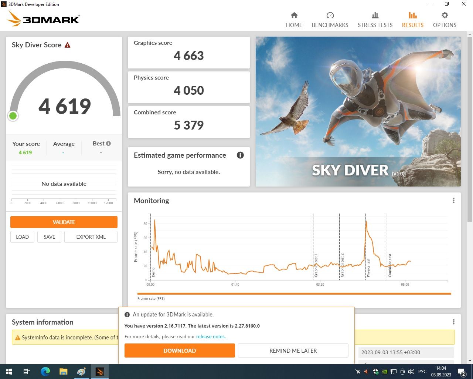The image size is (473, 379).
Task: Download the 3DMark update
Action: 180,351
